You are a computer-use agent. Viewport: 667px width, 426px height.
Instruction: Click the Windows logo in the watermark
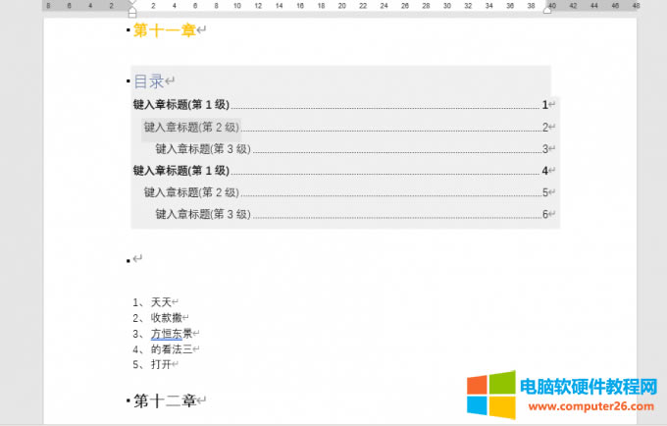tap(490, 395)
